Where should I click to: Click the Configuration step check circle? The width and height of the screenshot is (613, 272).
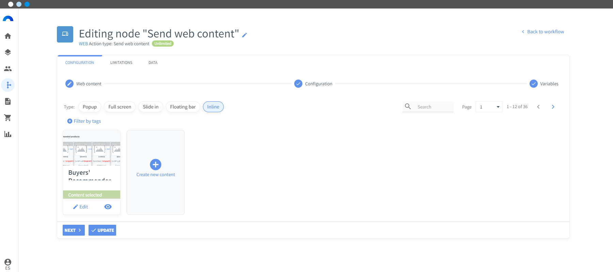tap(298, 84)
